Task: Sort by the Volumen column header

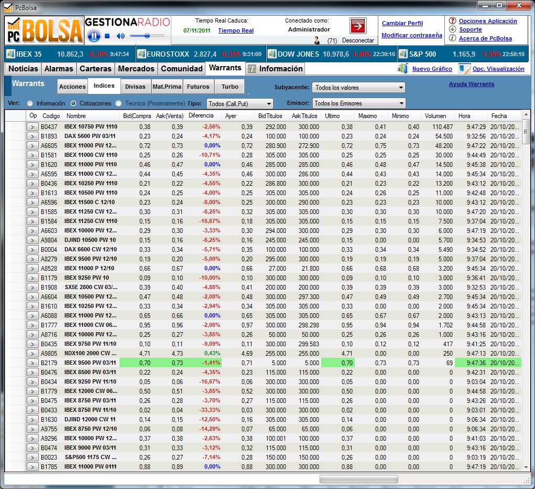Action: tap(438, 116)
